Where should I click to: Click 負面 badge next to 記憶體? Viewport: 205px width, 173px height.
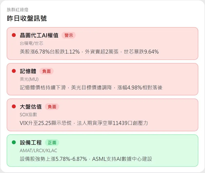[46, 71]
